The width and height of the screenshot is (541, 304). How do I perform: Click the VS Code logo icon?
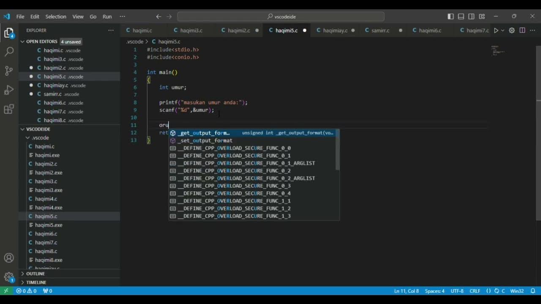coord(6,16)
